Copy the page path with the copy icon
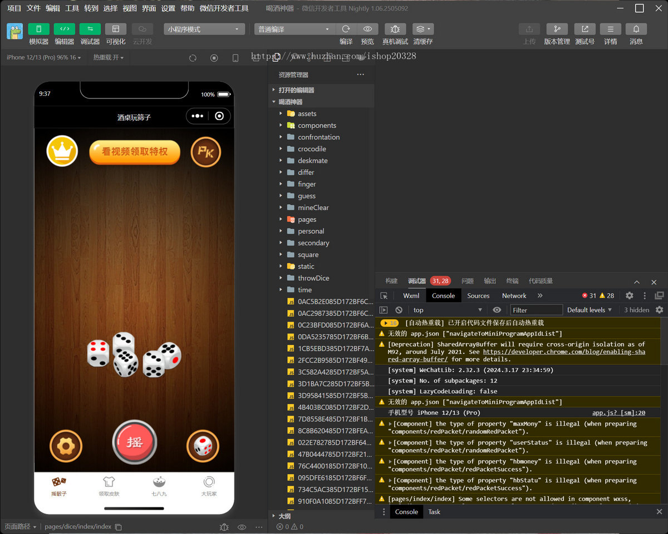 (x=118, y=527)
